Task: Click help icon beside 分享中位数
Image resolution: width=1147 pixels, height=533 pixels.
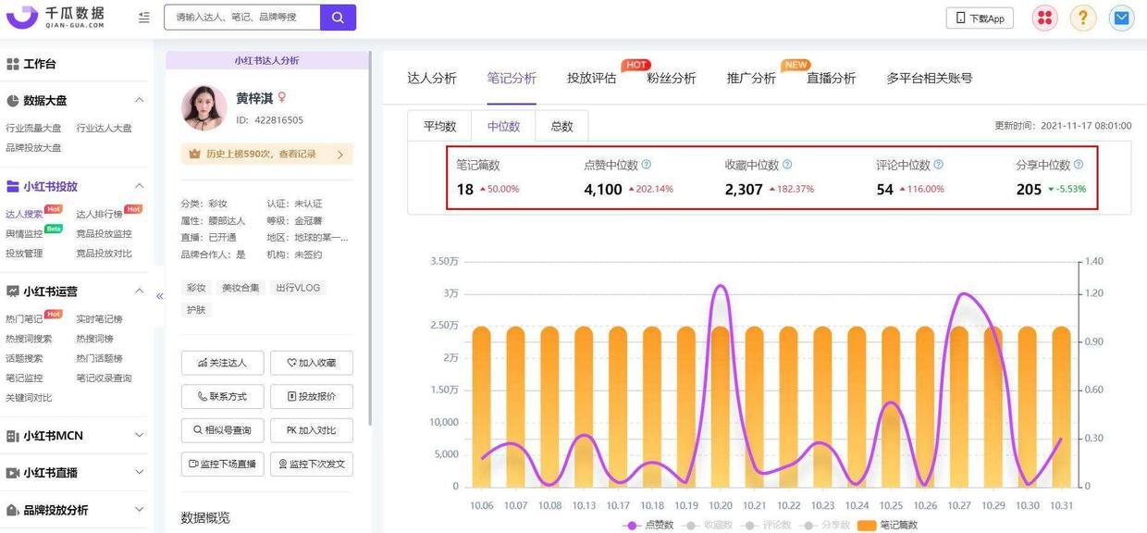Action: (1079, 165)
